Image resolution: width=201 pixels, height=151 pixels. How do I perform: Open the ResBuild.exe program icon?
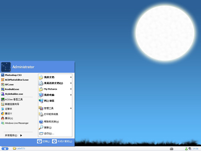(x=3, y=89)
